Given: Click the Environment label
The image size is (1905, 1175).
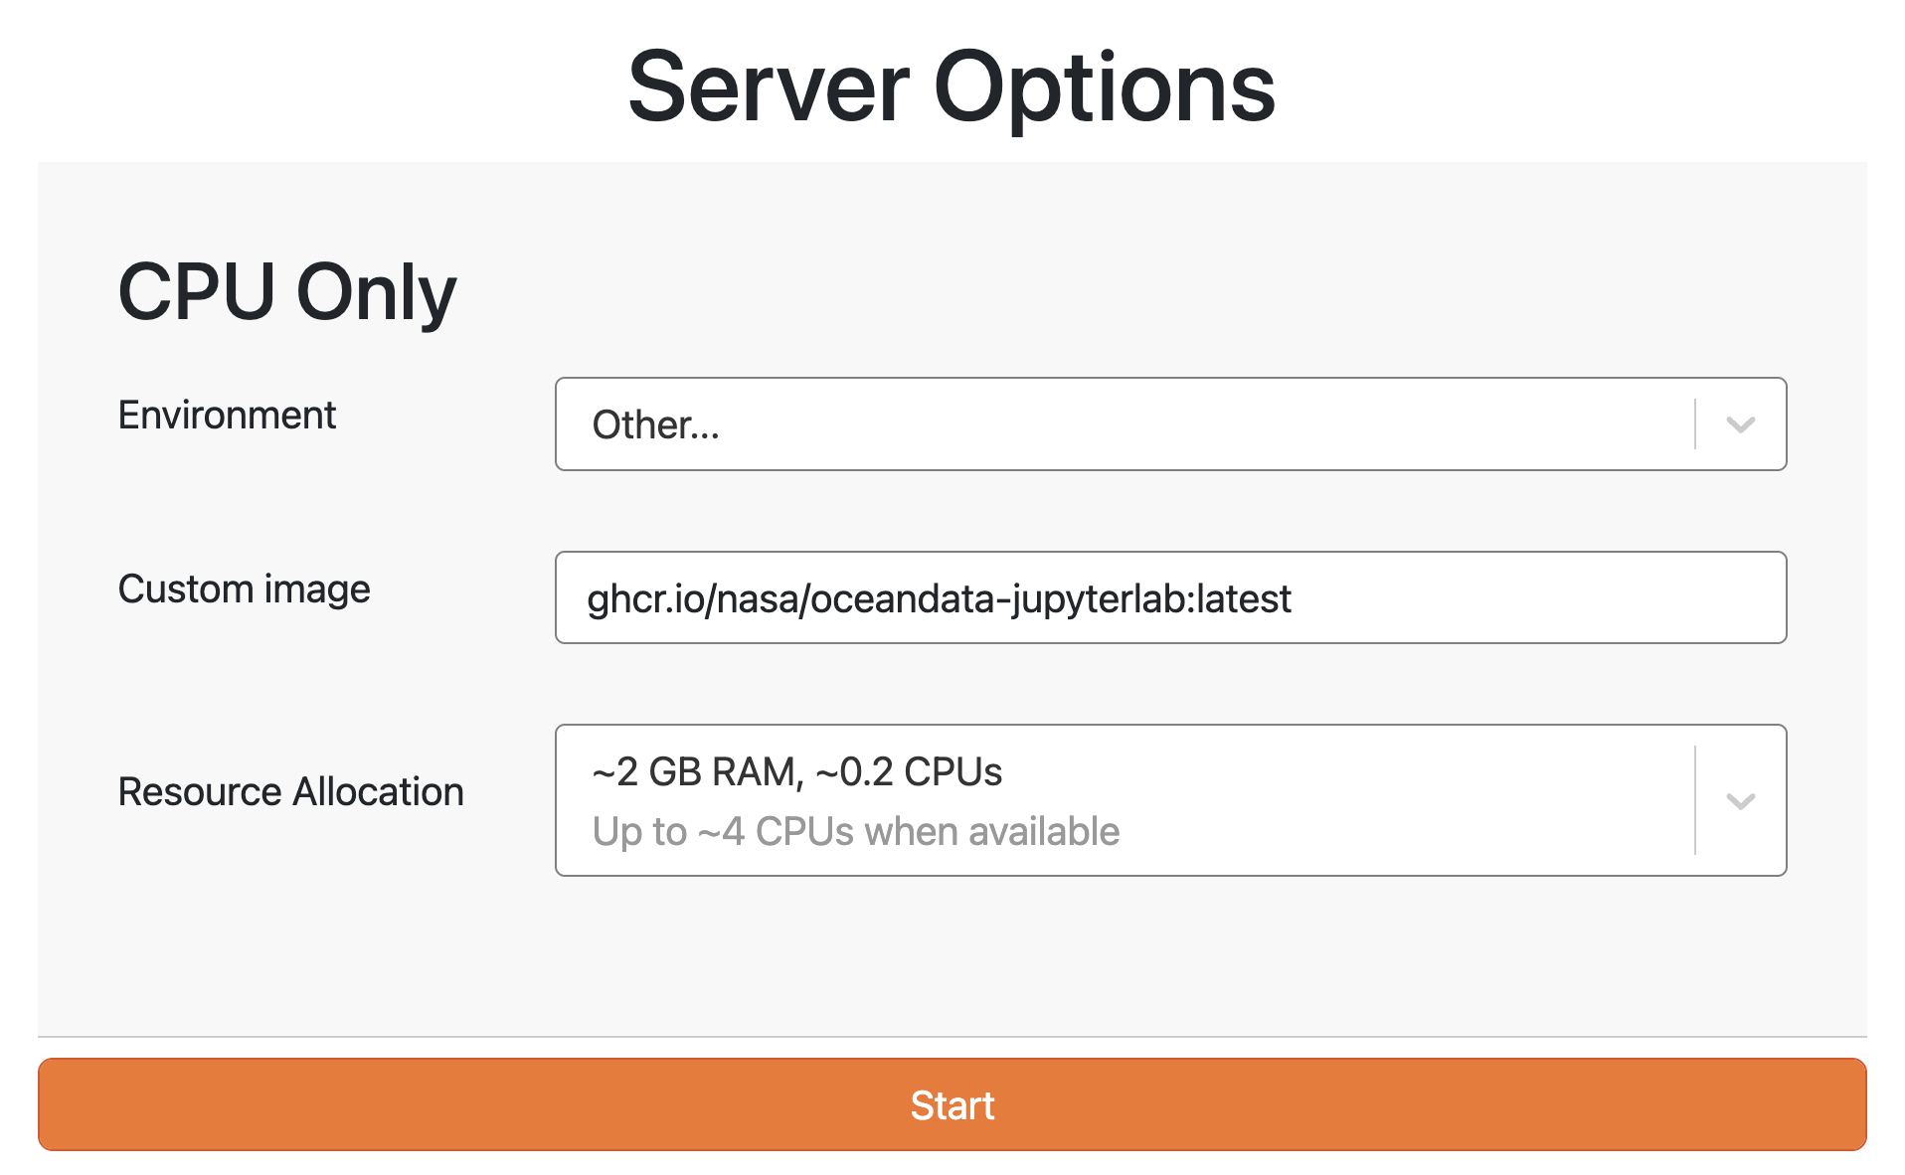Looking at the screenshot, I should [x=227, y=415].
